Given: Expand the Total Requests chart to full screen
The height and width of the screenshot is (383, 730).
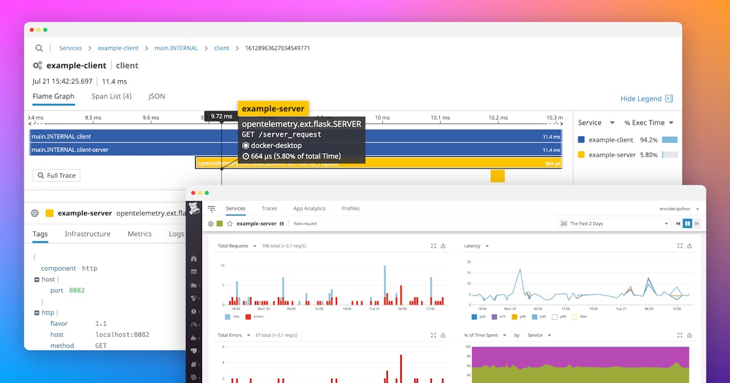Looking at the screenshot, I should (433, 246).
